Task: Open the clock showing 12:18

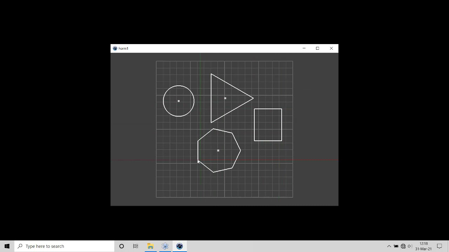Action: pyautogui.click(x=423, y=246)
